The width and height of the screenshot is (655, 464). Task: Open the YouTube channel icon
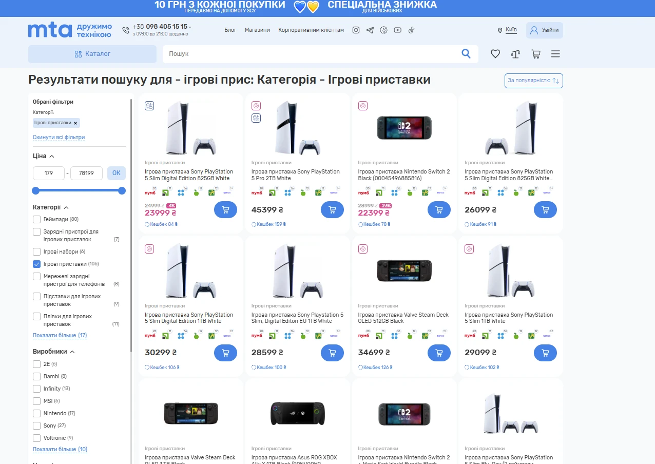[398, 30]
